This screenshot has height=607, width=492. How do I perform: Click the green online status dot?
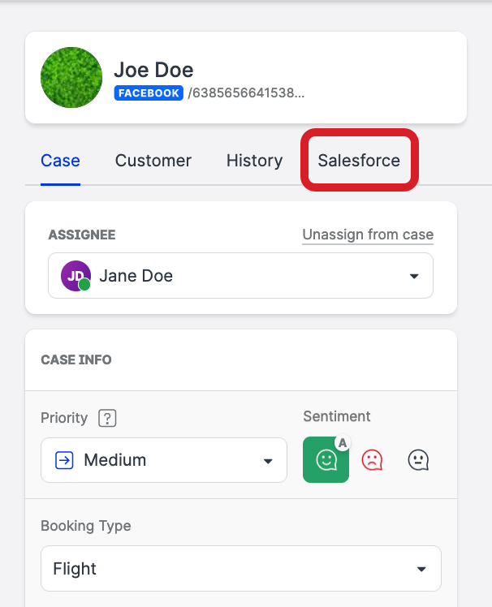(84, 284)
